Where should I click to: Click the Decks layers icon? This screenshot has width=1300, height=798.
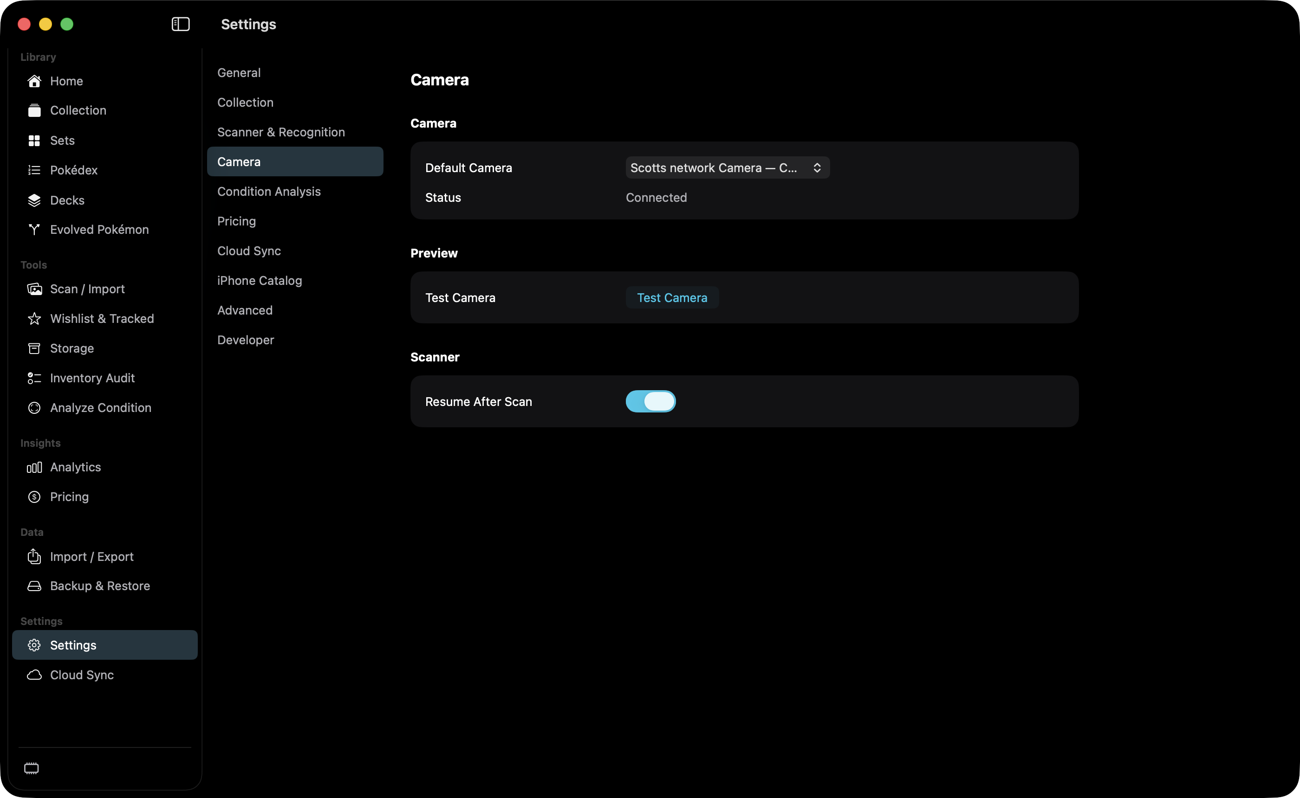(x=34, y=200)
